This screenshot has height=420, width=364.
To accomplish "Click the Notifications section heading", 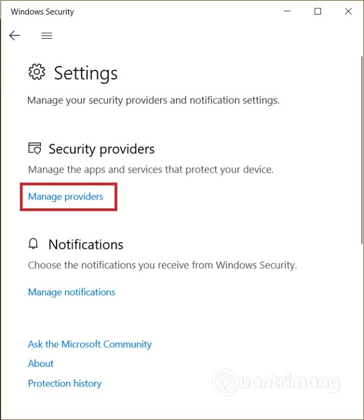I will [x=86, y=244].
